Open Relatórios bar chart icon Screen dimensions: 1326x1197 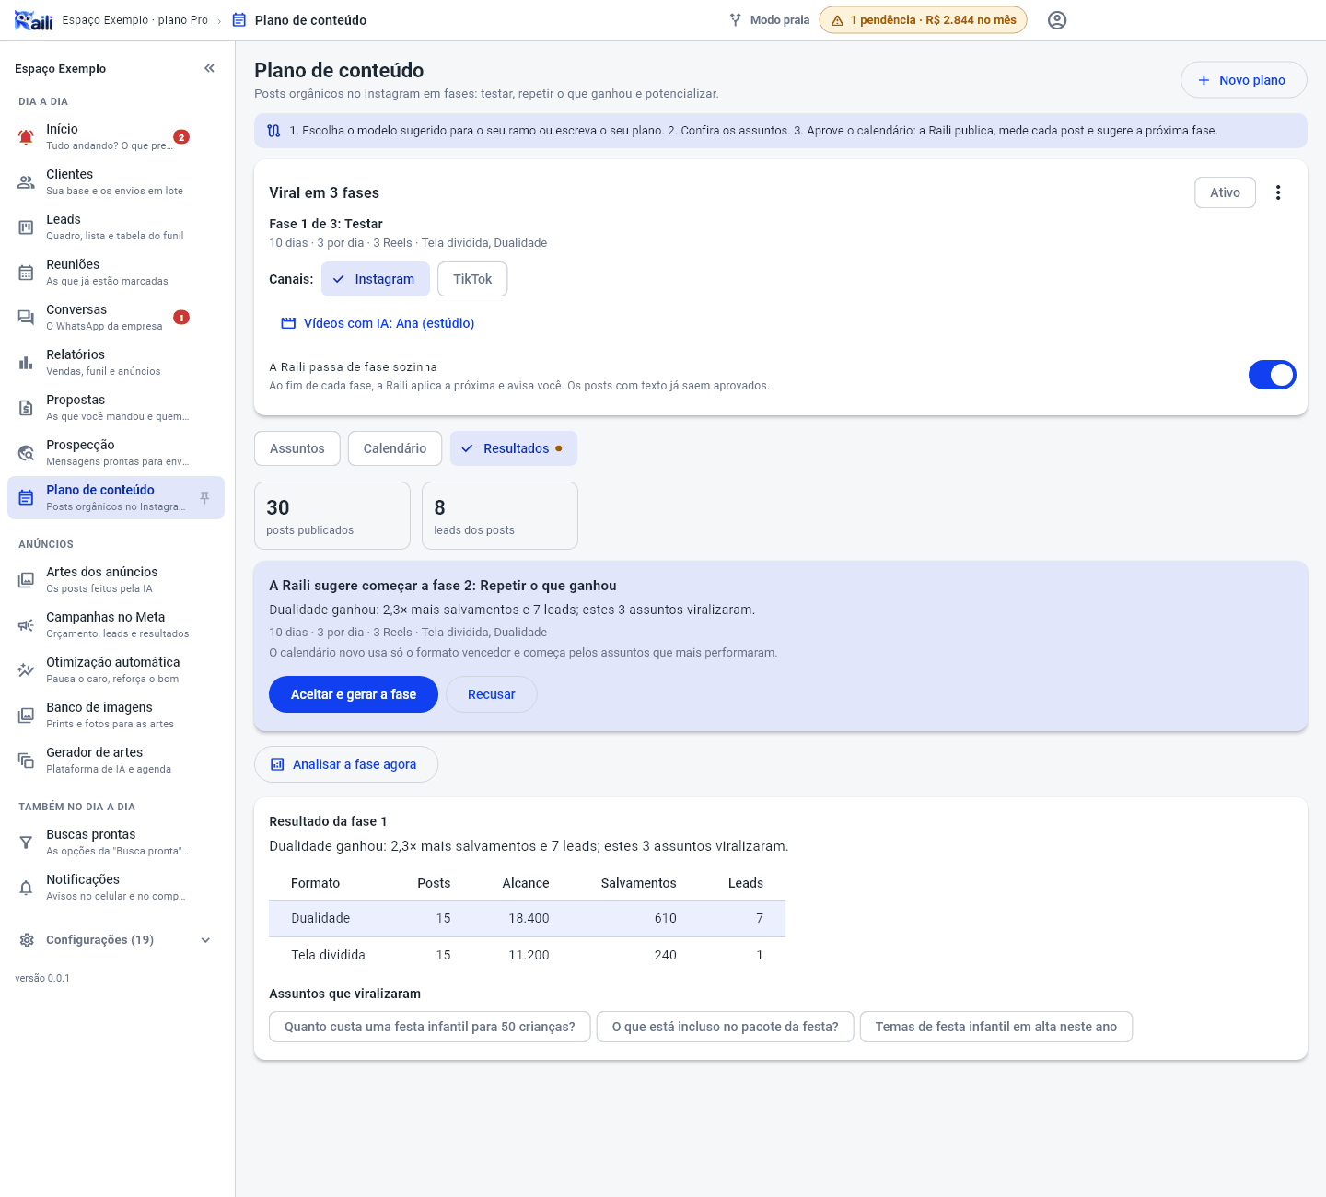[26, 363]
